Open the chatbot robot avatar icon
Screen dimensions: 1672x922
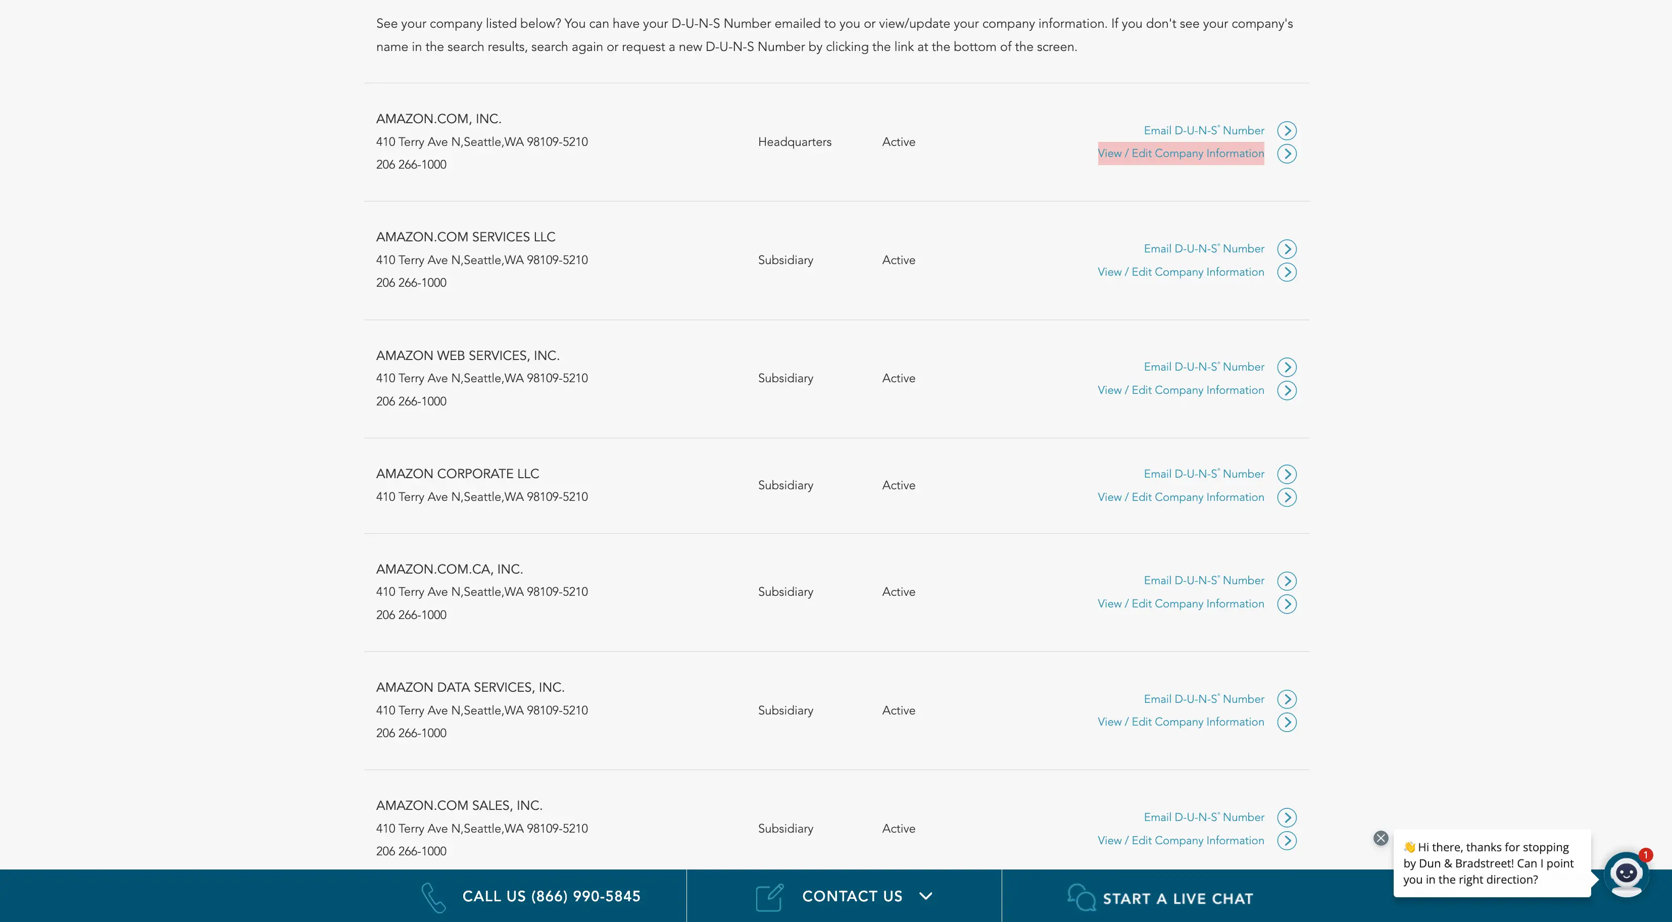pyautogui.click(x=1625, y=874)
